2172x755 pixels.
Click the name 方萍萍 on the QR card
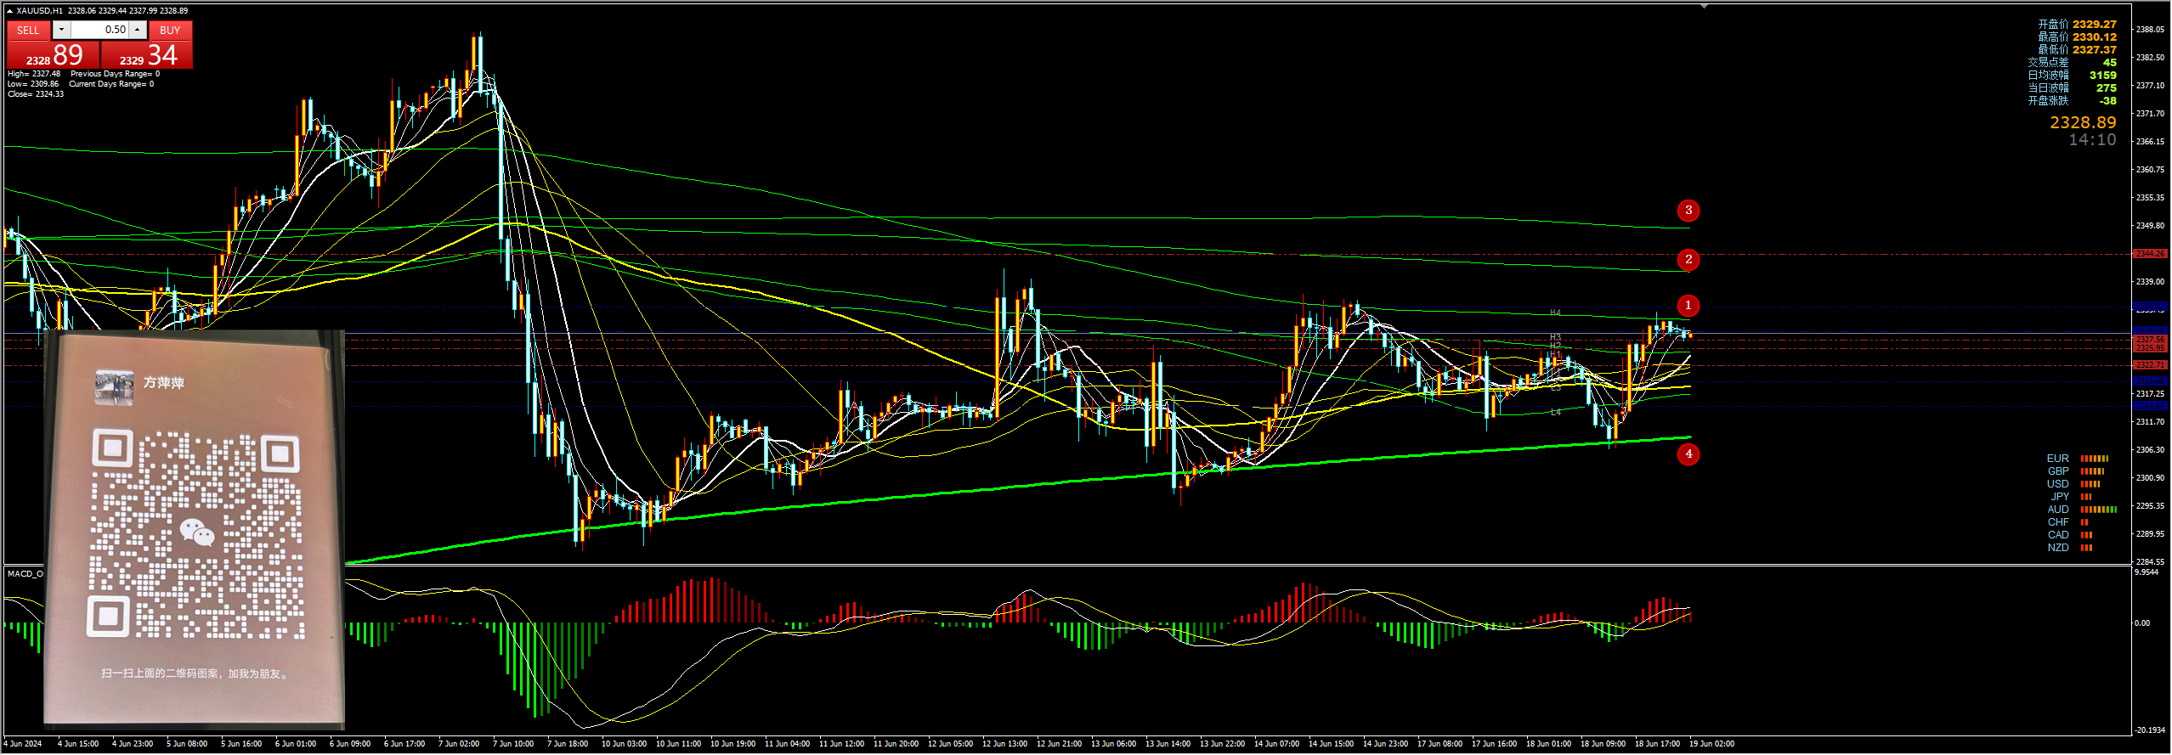[164, 383]
